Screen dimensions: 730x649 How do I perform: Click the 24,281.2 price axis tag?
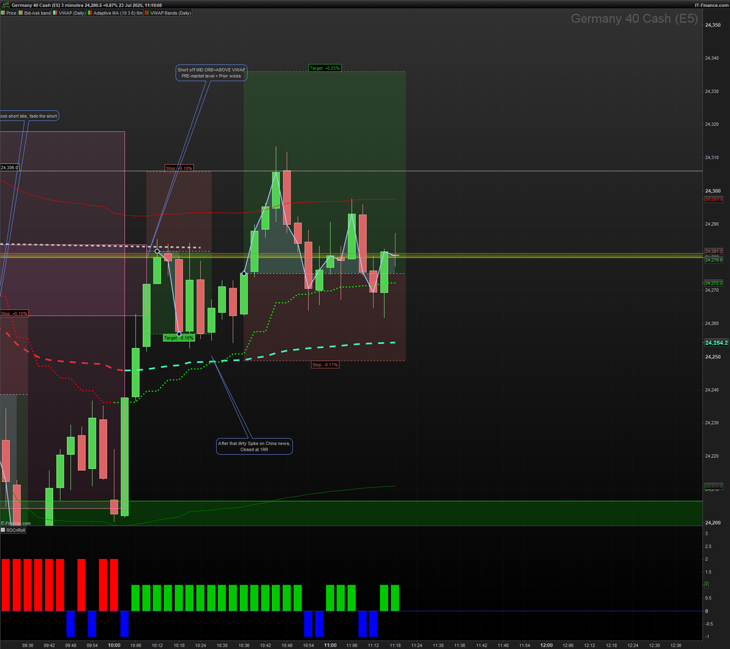point(714,251)
